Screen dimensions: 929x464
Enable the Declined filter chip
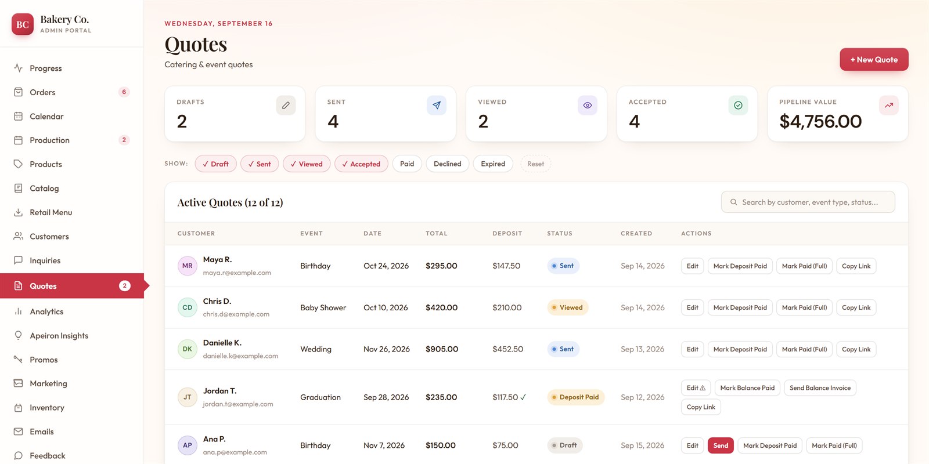click(448, 164)
